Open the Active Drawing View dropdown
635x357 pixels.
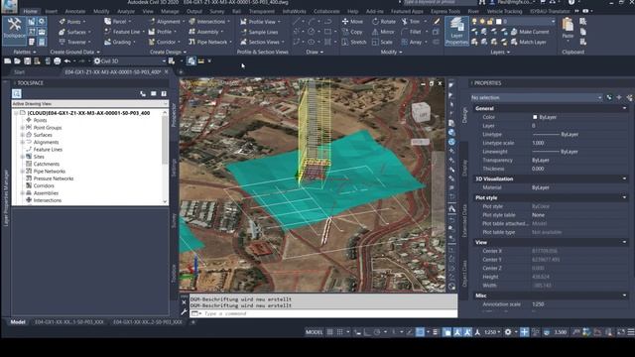click(x=90, y=103)
